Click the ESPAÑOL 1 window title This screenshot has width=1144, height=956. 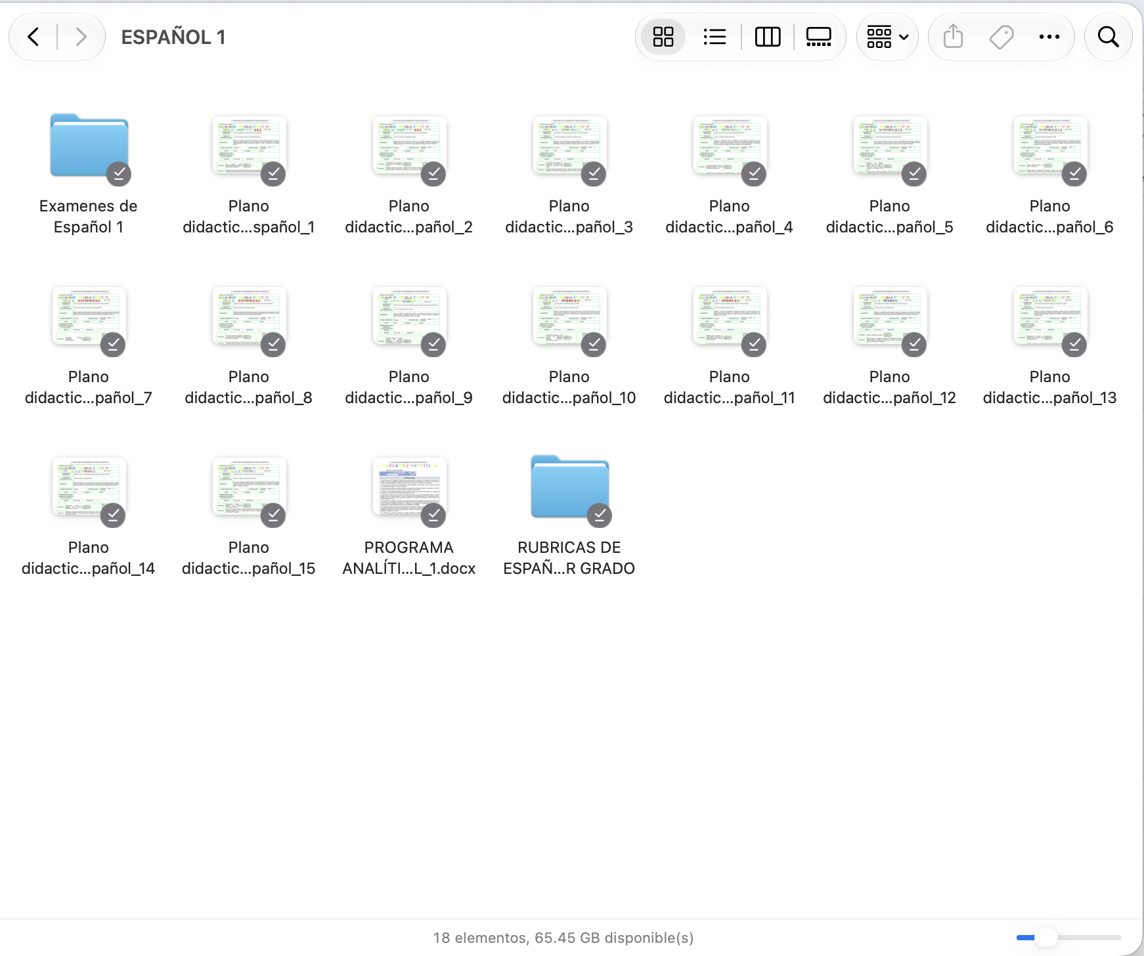(173, 37)
